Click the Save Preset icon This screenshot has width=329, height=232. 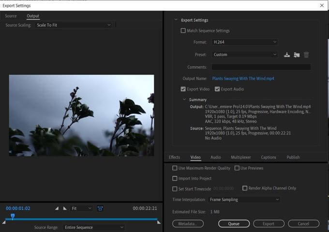[x=286, y=55]
